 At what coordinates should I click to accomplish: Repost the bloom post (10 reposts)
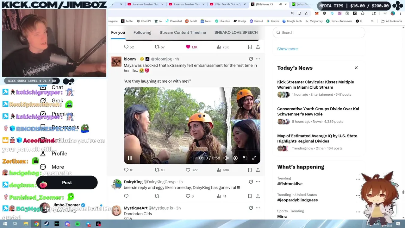click(x=157, y=170)
